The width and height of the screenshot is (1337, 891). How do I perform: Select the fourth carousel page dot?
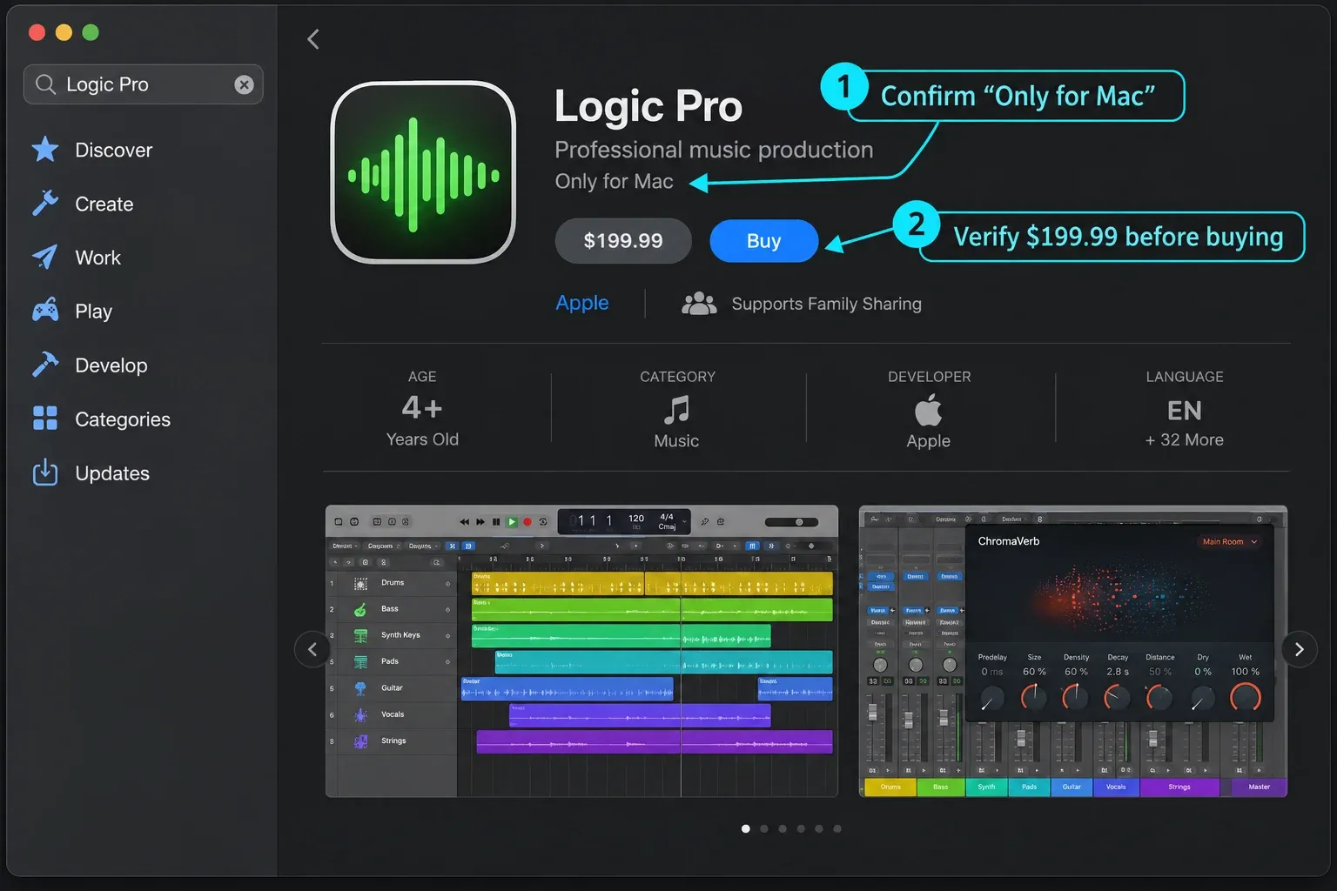click(801, 828)
